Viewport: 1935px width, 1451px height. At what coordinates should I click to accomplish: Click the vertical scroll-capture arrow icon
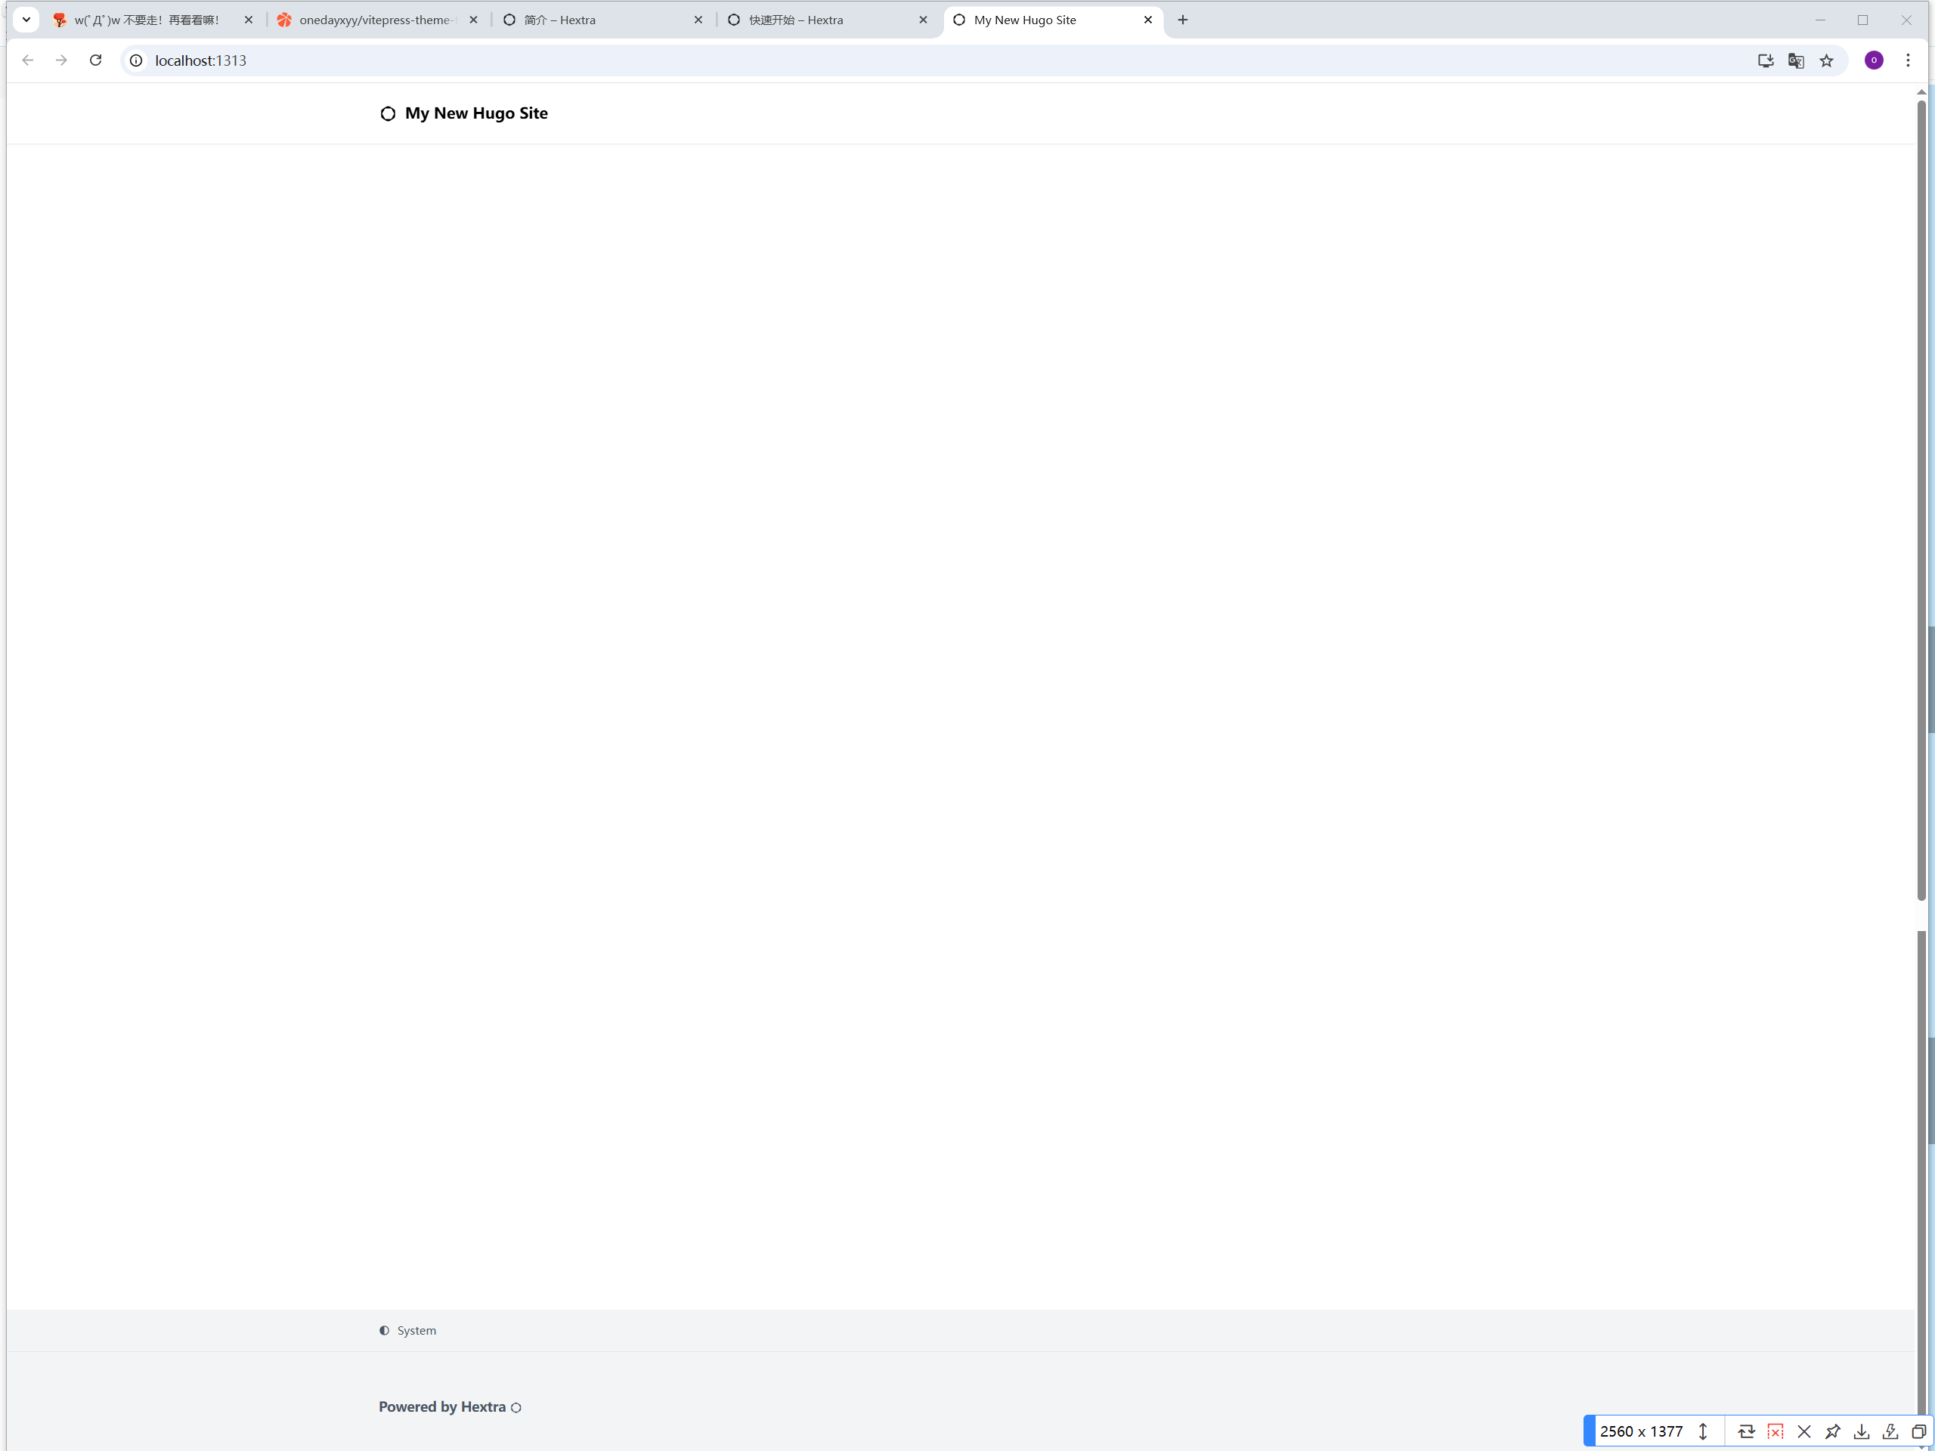point(1703,1432)
